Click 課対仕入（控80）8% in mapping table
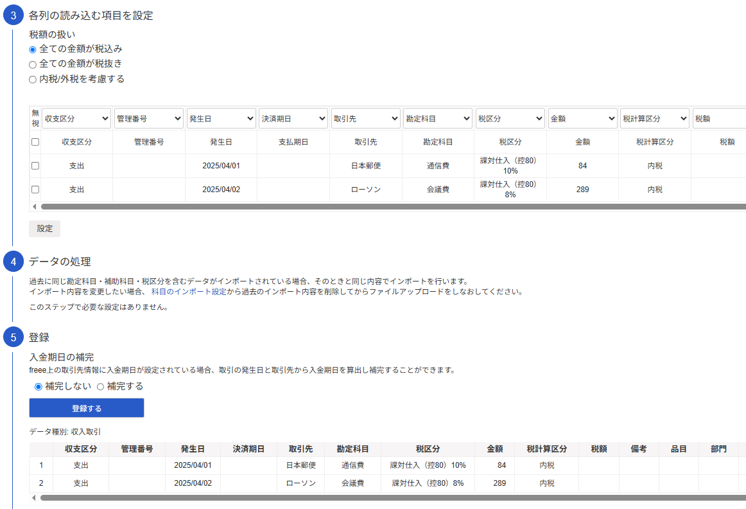The height and width of the screenshot is (509, 746). point(510,190)
